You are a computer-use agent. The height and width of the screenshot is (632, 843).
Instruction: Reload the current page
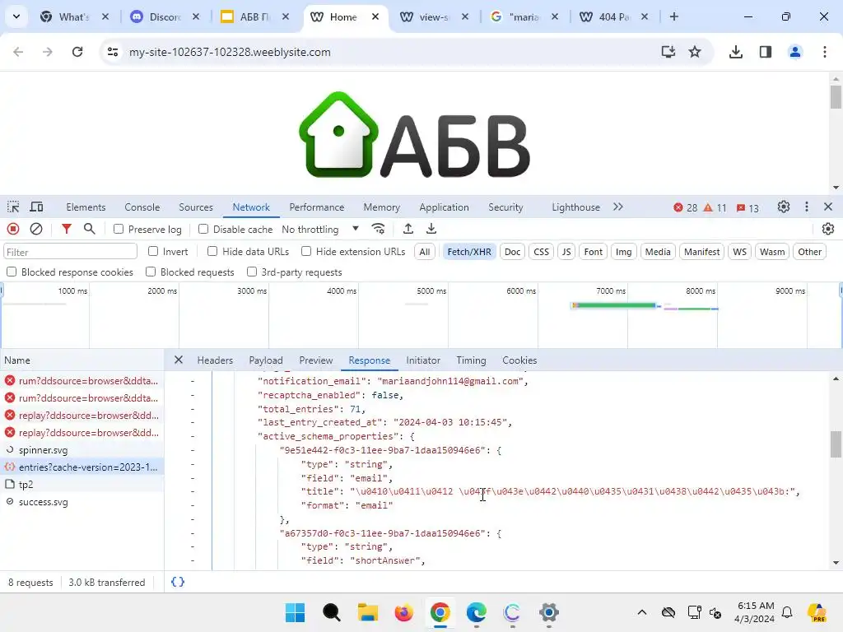point(77,52)
